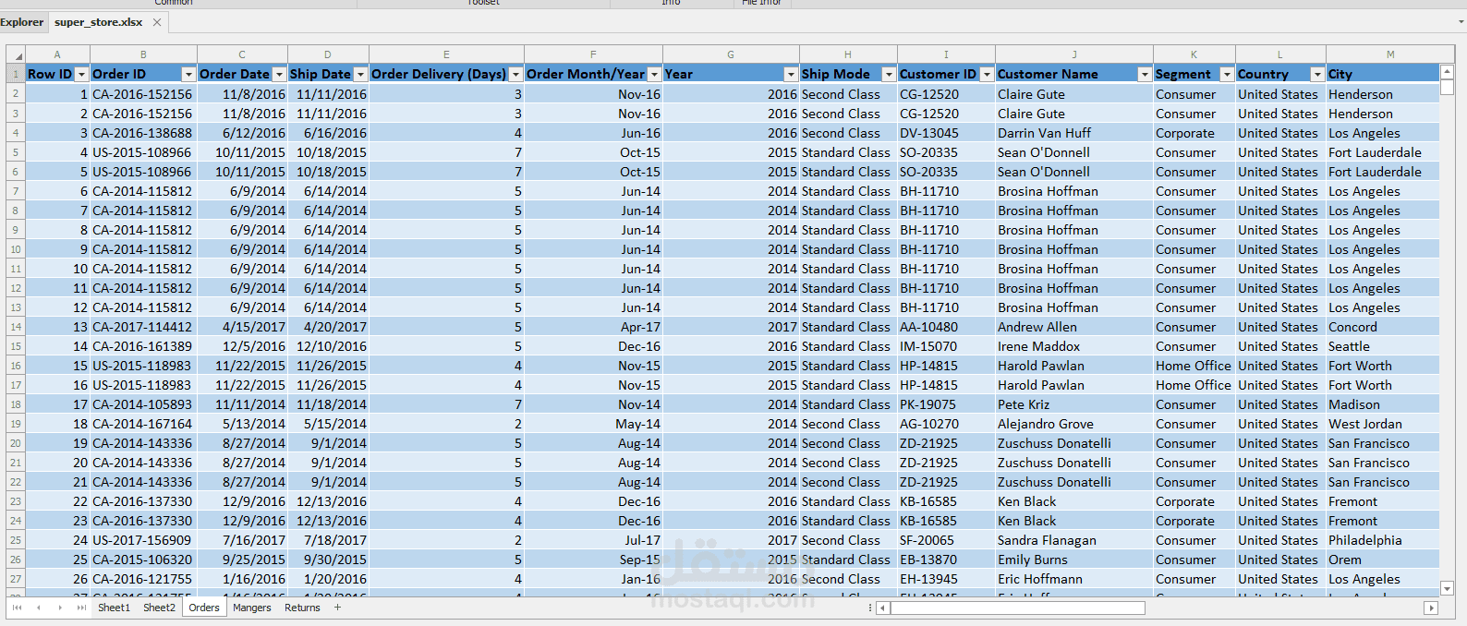Click Order ID cell US-2017-156909
This screenshot has height=626, width=1467.
coord(143,540)
